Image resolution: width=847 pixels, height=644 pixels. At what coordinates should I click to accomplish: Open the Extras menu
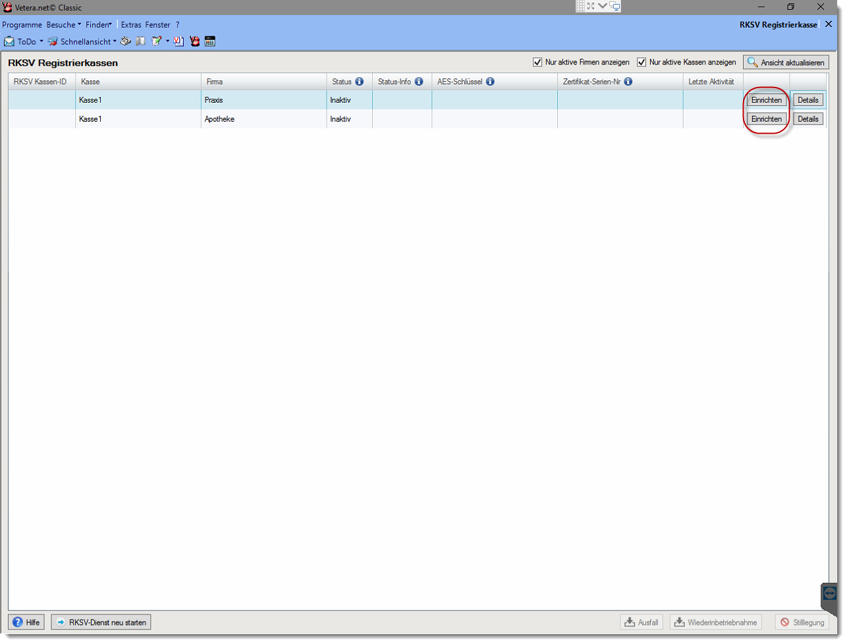[x=131, y=24]
